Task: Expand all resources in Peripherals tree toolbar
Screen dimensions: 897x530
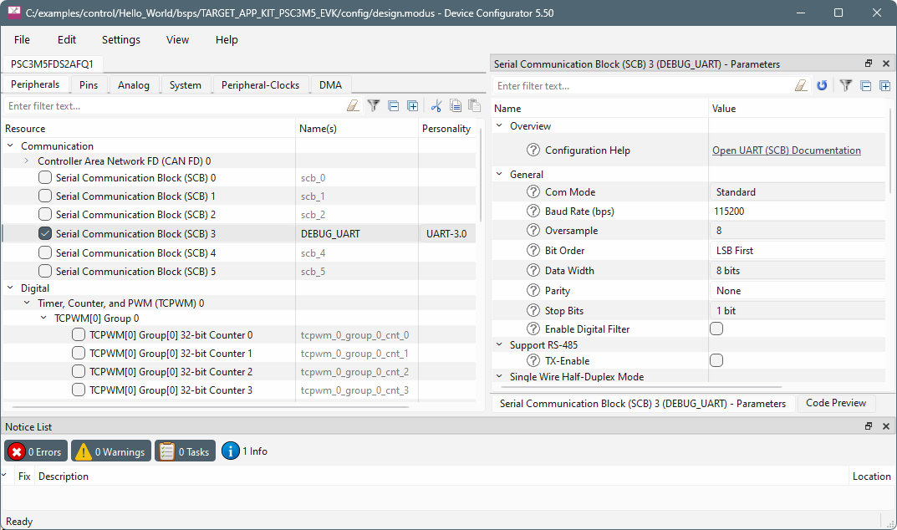Action: tap(412, 106)
